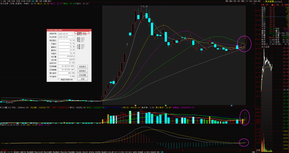
Task: Select the MACD金叉 indicator tab
Action: click(128, 152)
